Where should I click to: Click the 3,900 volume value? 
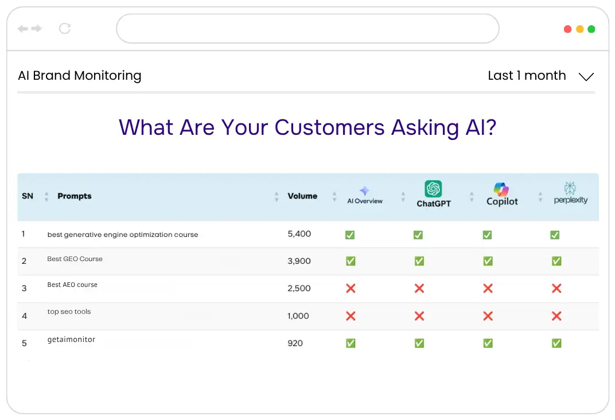point(299,261)
